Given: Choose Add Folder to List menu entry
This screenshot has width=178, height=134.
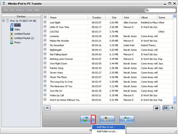Looking at the screenshot, I should (x=109, y=132).
